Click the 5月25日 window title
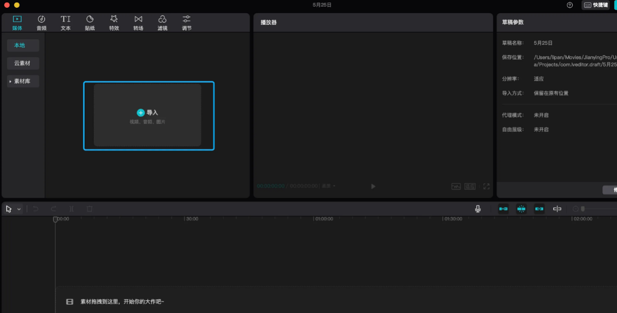The image size is (617, 313). coord(322,5)
